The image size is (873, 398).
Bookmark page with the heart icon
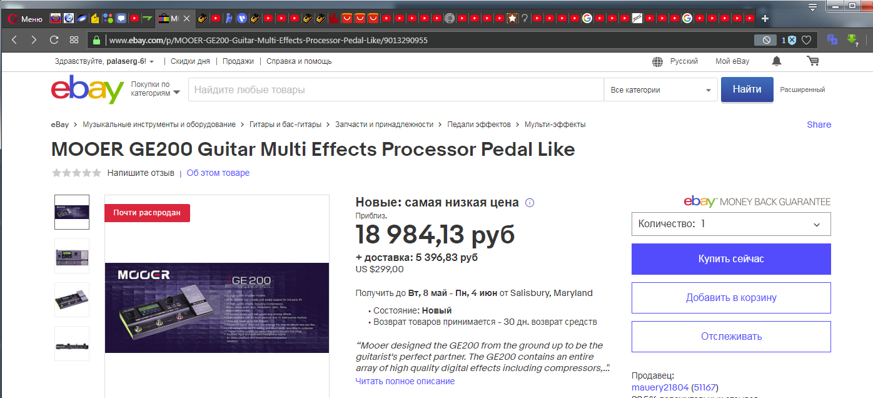pyautogui.click(x=807, y=40)
